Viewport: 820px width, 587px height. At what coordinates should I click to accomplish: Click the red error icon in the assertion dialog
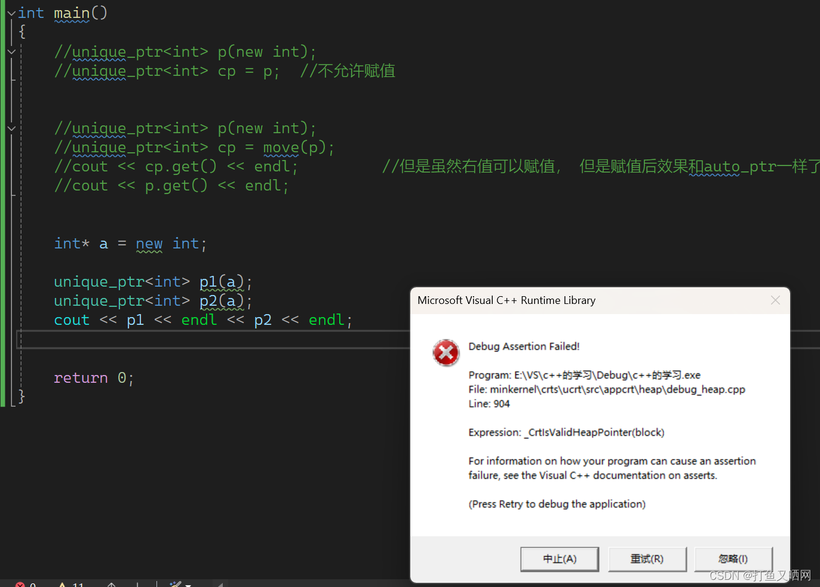point(446,353)
